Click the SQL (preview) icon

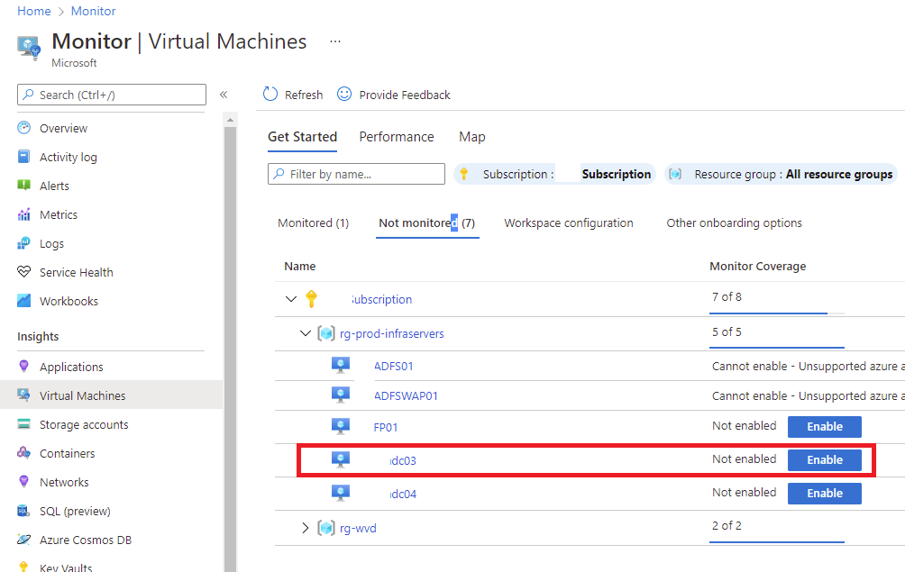[x=23, y=511]
